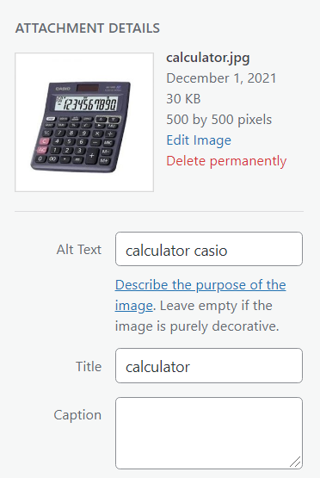
Task: Open the Edit Image link
Action: click(x=199, y=140)
